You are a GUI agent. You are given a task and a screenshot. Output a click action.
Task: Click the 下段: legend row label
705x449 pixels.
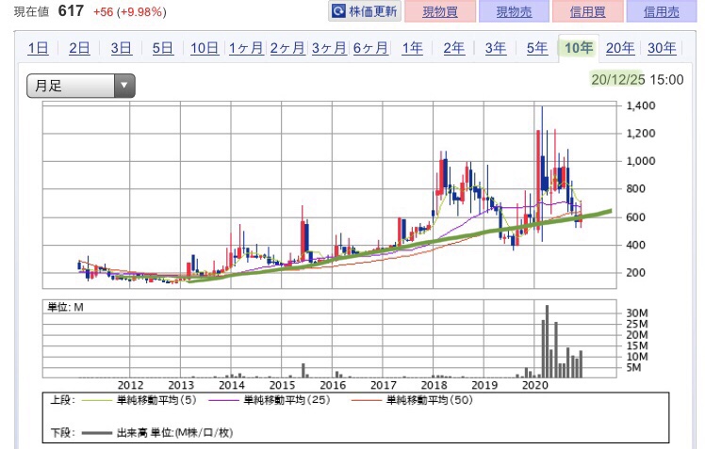(x=62, y=433)
